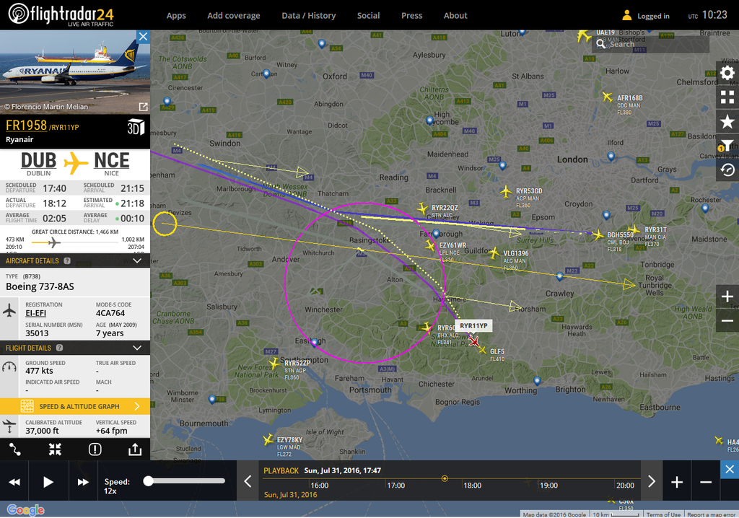Image resolution: width=739 pixels, height=518 pixels.
Task: Collapse the Flight Details section
Action: tap(136, 348)
